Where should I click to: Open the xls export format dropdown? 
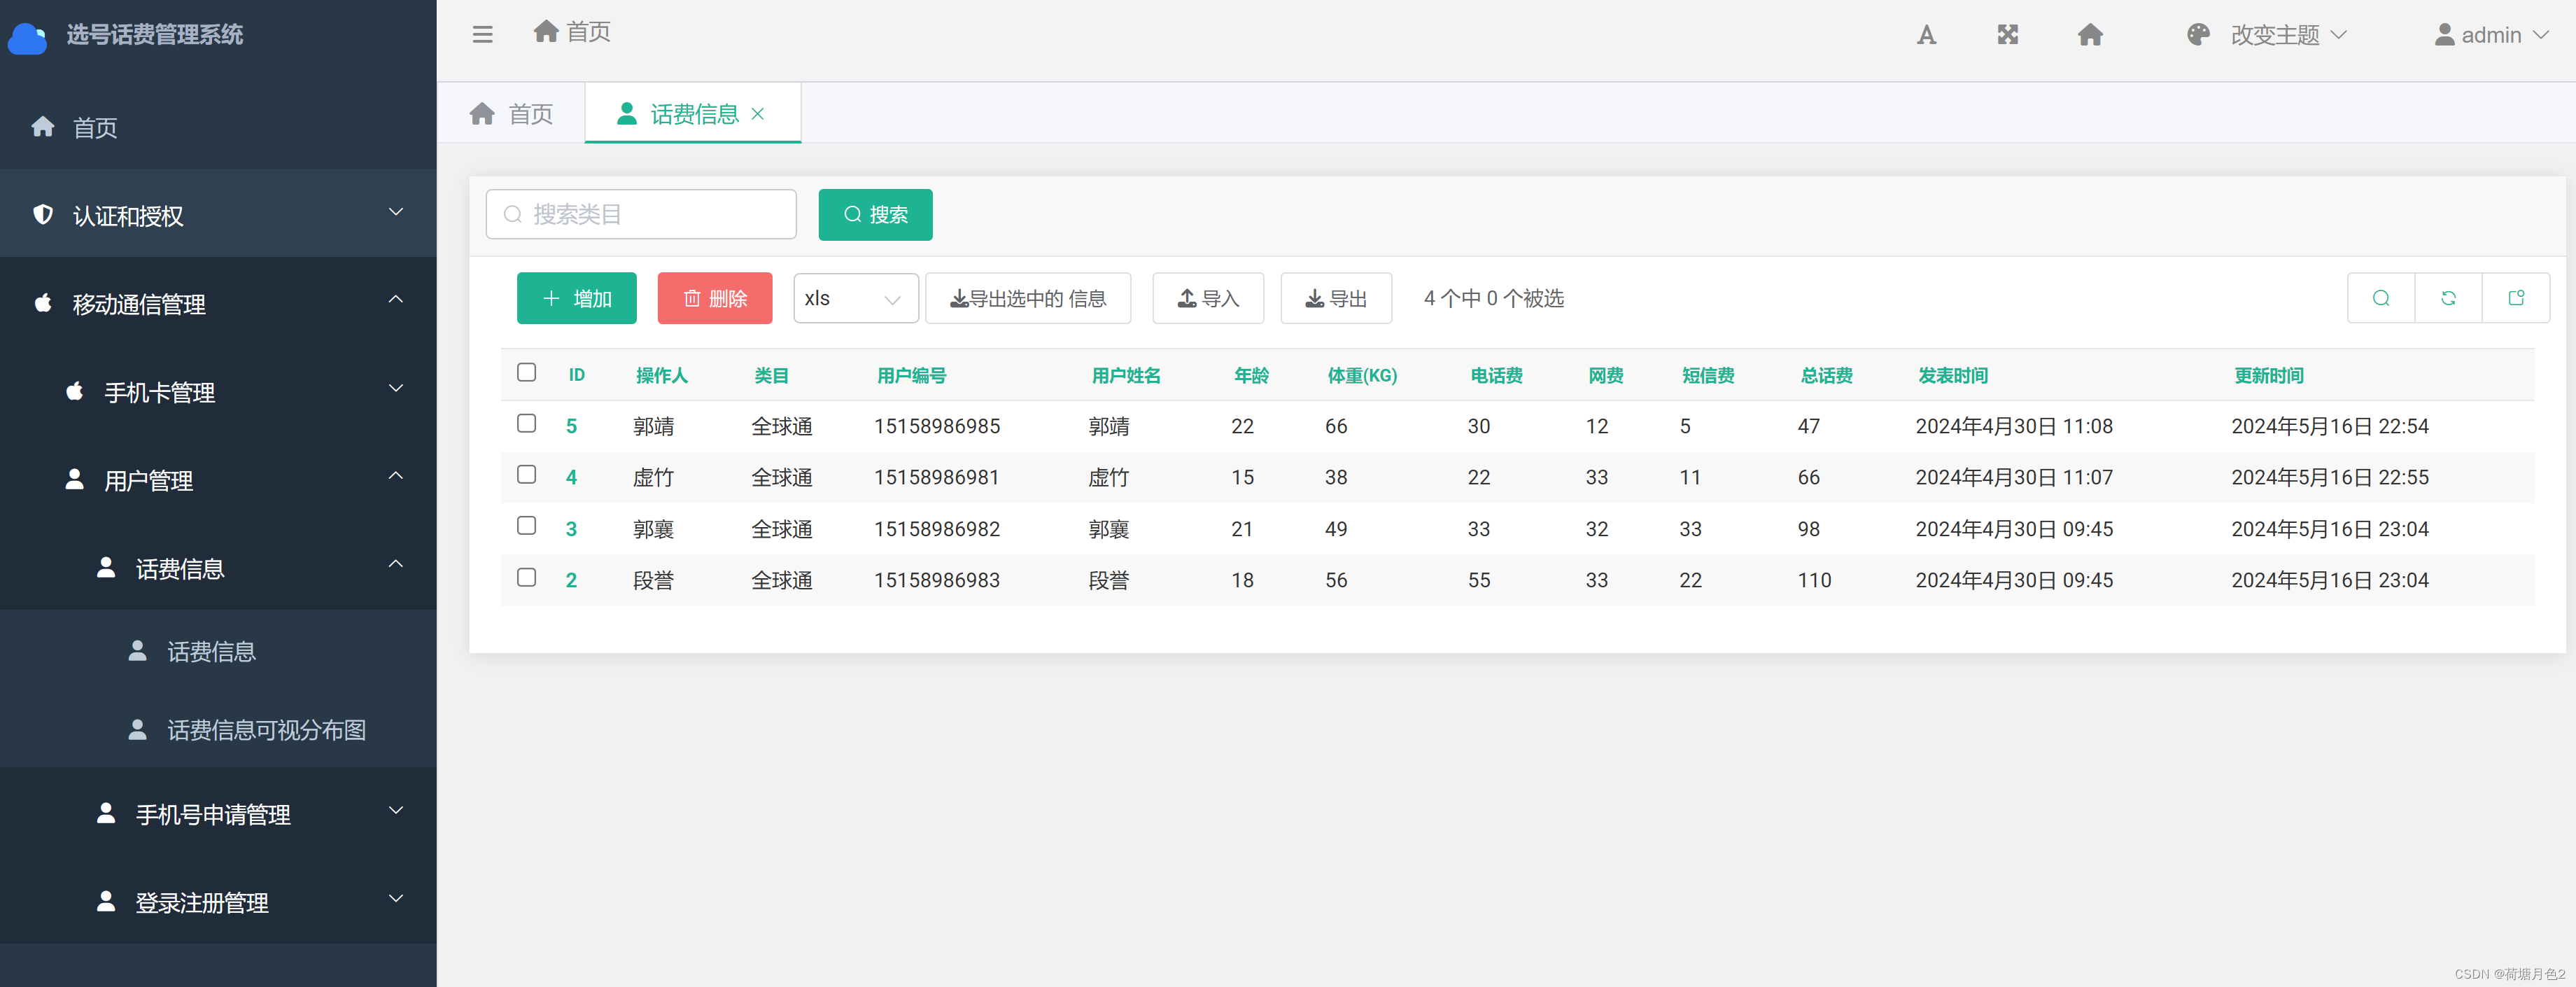tap(856, 298)
